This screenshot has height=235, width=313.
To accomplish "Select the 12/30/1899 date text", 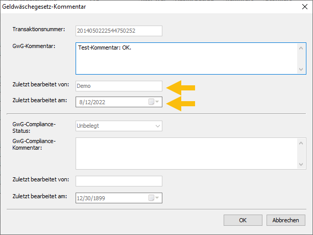I will (93, 198).
